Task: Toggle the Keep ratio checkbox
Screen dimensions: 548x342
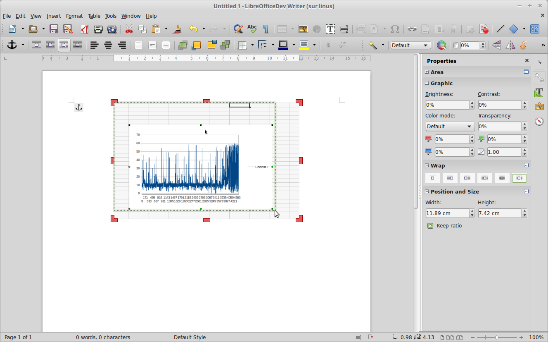Action: (430, 226)
